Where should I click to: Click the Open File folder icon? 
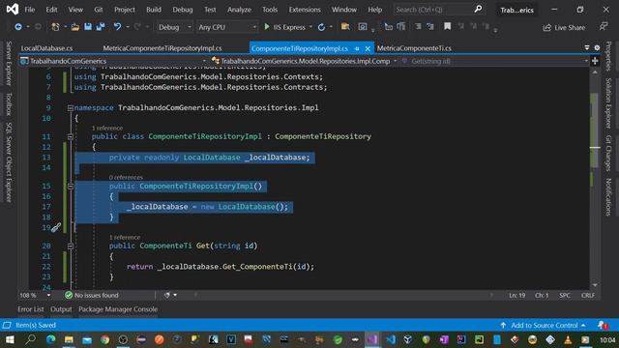click(x=75, y=27)
